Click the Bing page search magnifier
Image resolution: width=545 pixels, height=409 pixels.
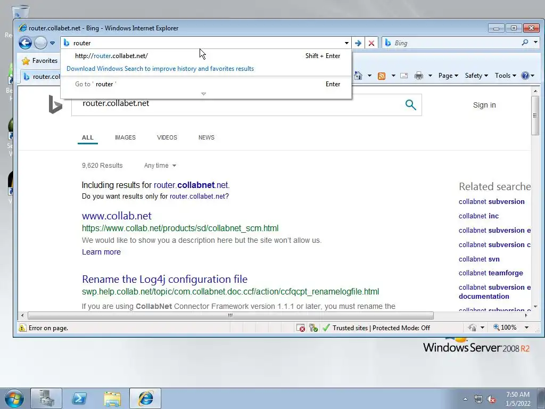(410, 105)
